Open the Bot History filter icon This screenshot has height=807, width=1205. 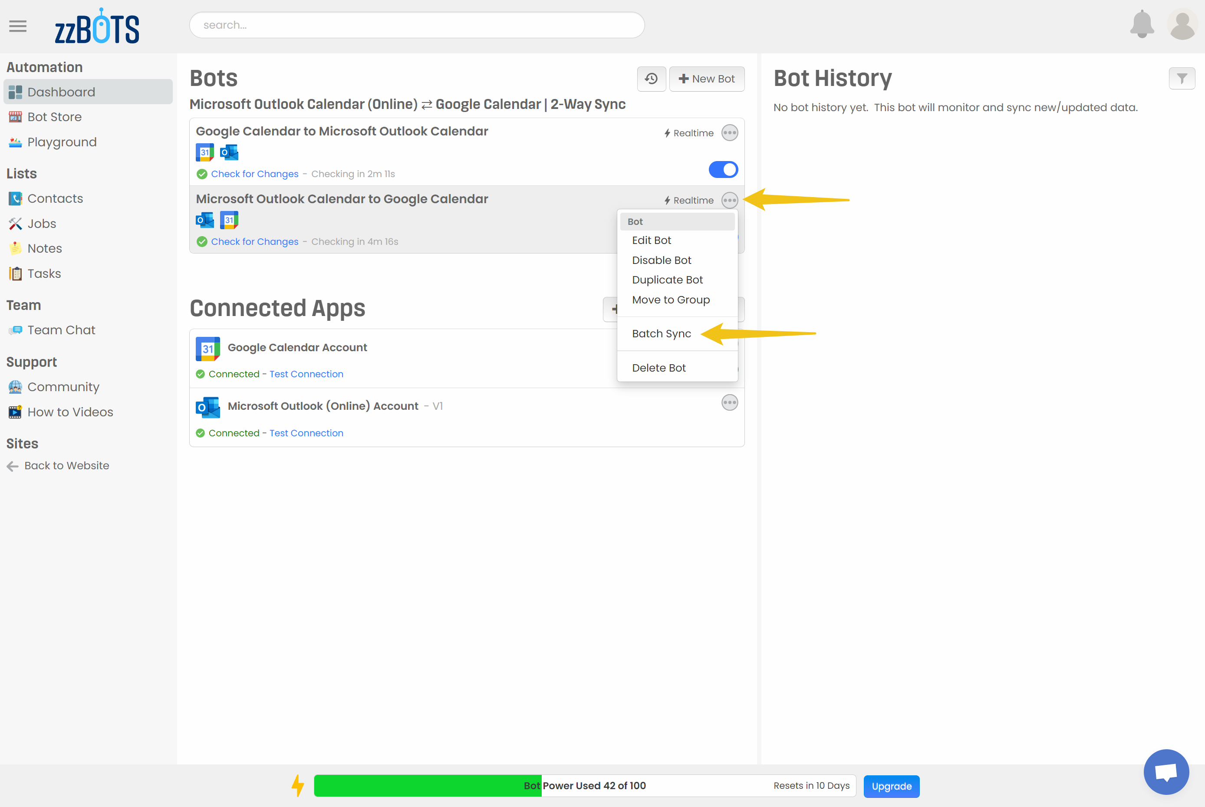1182,78
